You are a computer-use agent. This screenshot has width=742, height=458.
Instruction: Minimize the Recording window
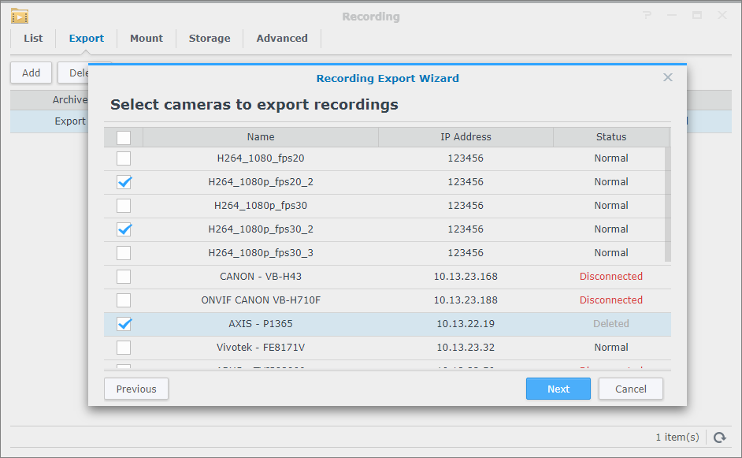(671, 16)
